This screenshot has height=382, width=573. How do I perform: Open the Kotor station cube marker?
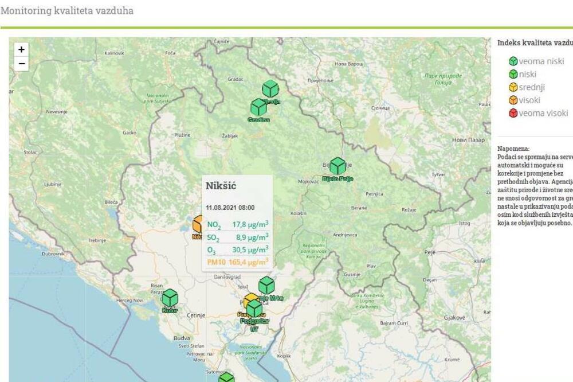tap(170, 298)
